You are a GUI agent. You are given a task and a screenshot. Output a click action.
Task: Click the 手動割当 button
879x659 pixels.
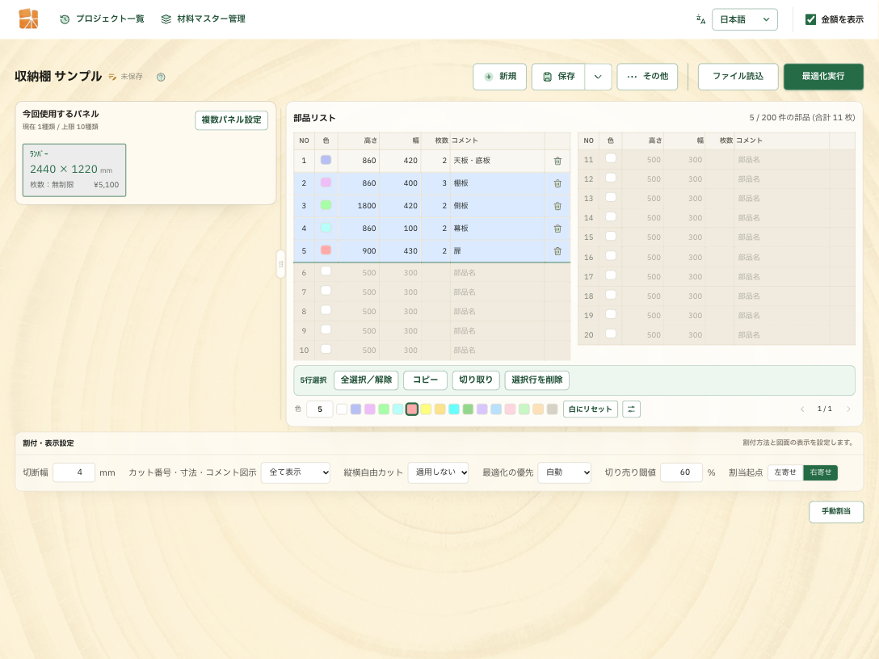[x=836, y=512]
